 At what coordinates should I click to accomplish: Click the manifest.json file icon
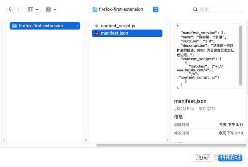97,33
